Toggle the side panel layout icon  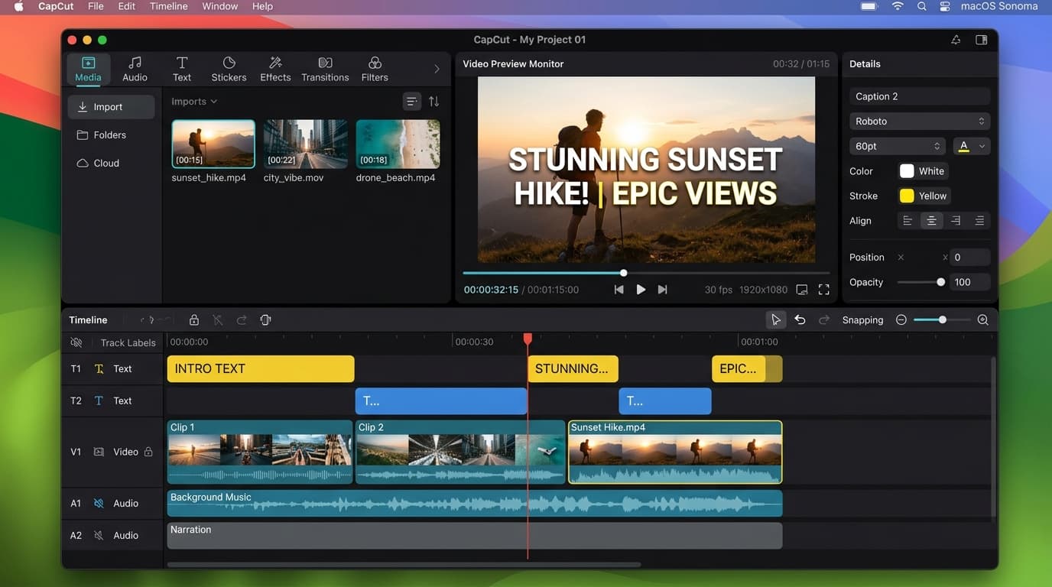point(981,40)
